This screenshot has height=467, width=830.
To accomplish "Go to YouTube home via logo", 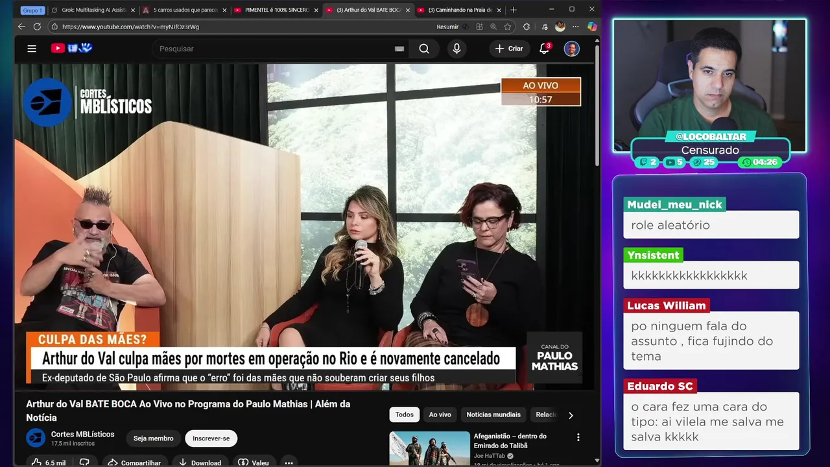I will [x=72, y=48].
